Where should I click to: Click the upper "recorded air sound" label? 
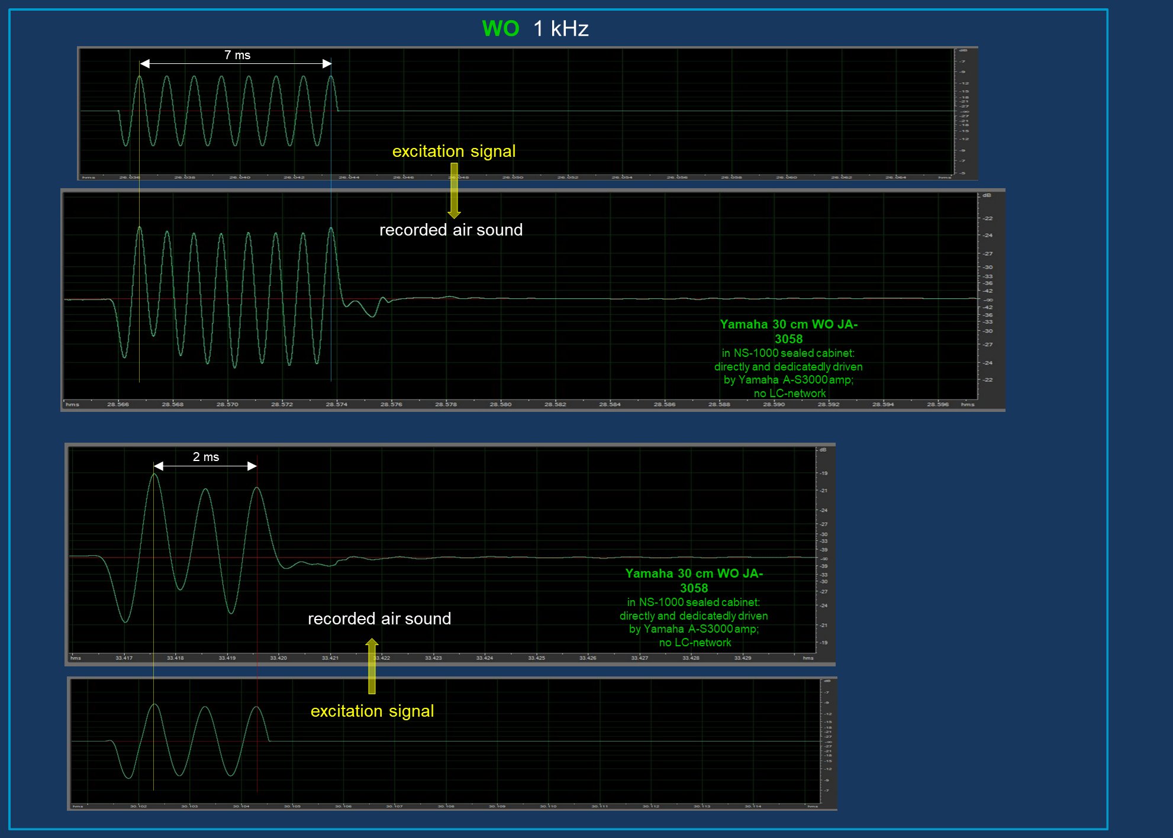(x=451, y=230)
